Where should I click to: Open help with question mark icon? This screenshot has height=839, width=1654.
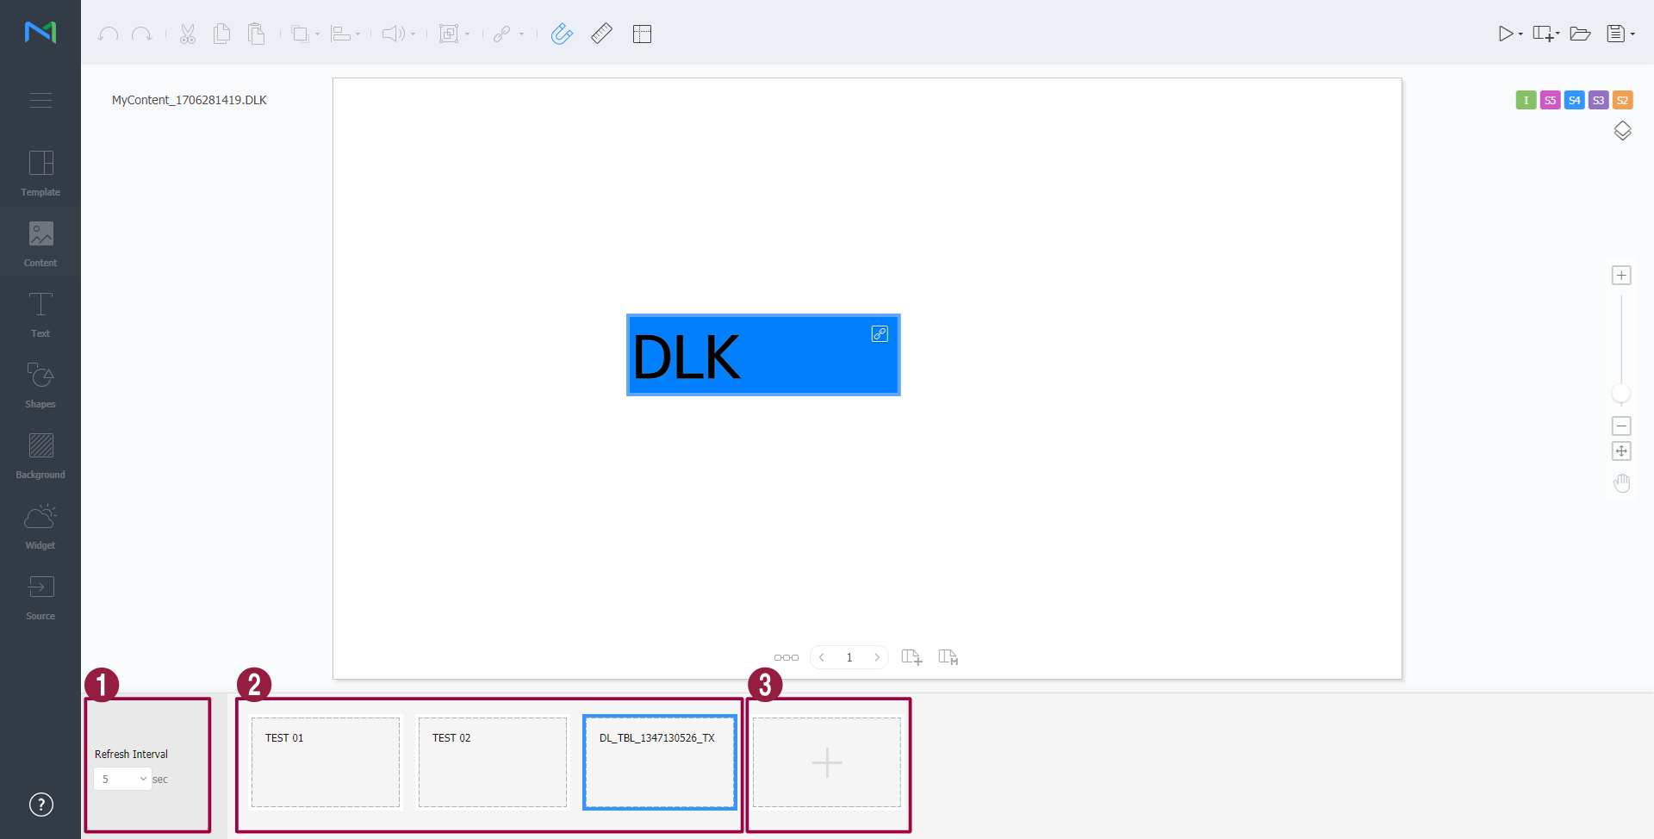(x=41, y=805)
